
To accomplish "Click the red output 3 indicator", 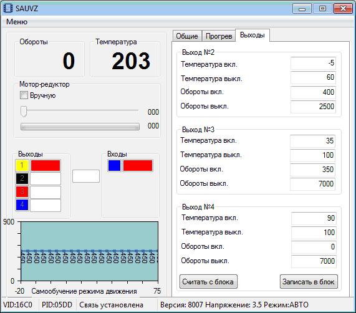I will click(x=22, y=191).
